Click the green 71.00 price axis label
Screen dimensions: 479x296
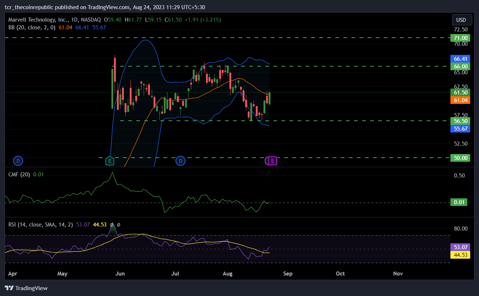[460, 38]
